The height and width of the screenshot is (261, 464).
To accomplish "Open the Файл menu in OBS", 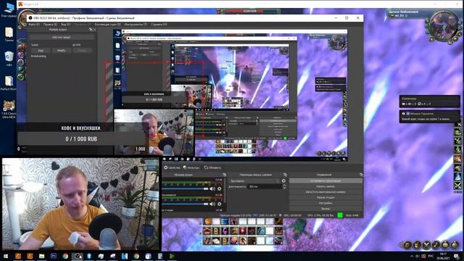I will pyautogui.click(x=34, y=25).
